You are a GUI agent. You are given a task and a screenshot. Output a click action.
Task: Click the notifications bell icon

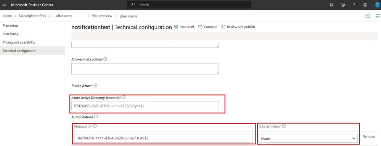pos(331,5)
